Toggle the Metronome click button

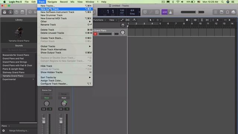click(x=170, y=12)
